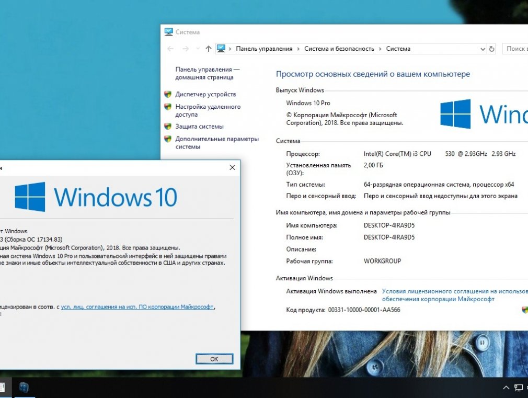Click the pinned app icon on the taskbar
Screen dimensions: 528x398
pos(24,387)
